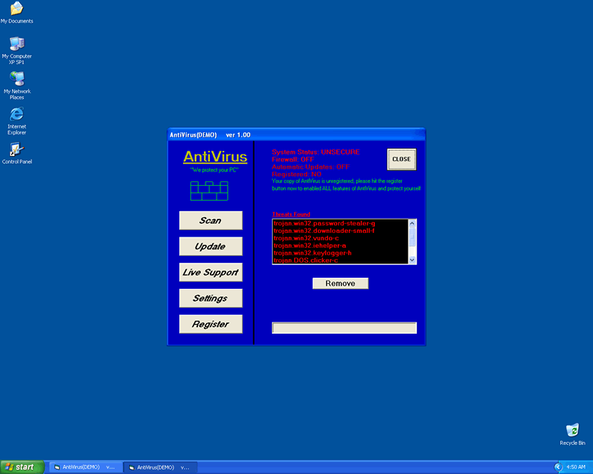Open the My Documents desktop icon
The height and width of the screenshot is (474, 593).
16,10
